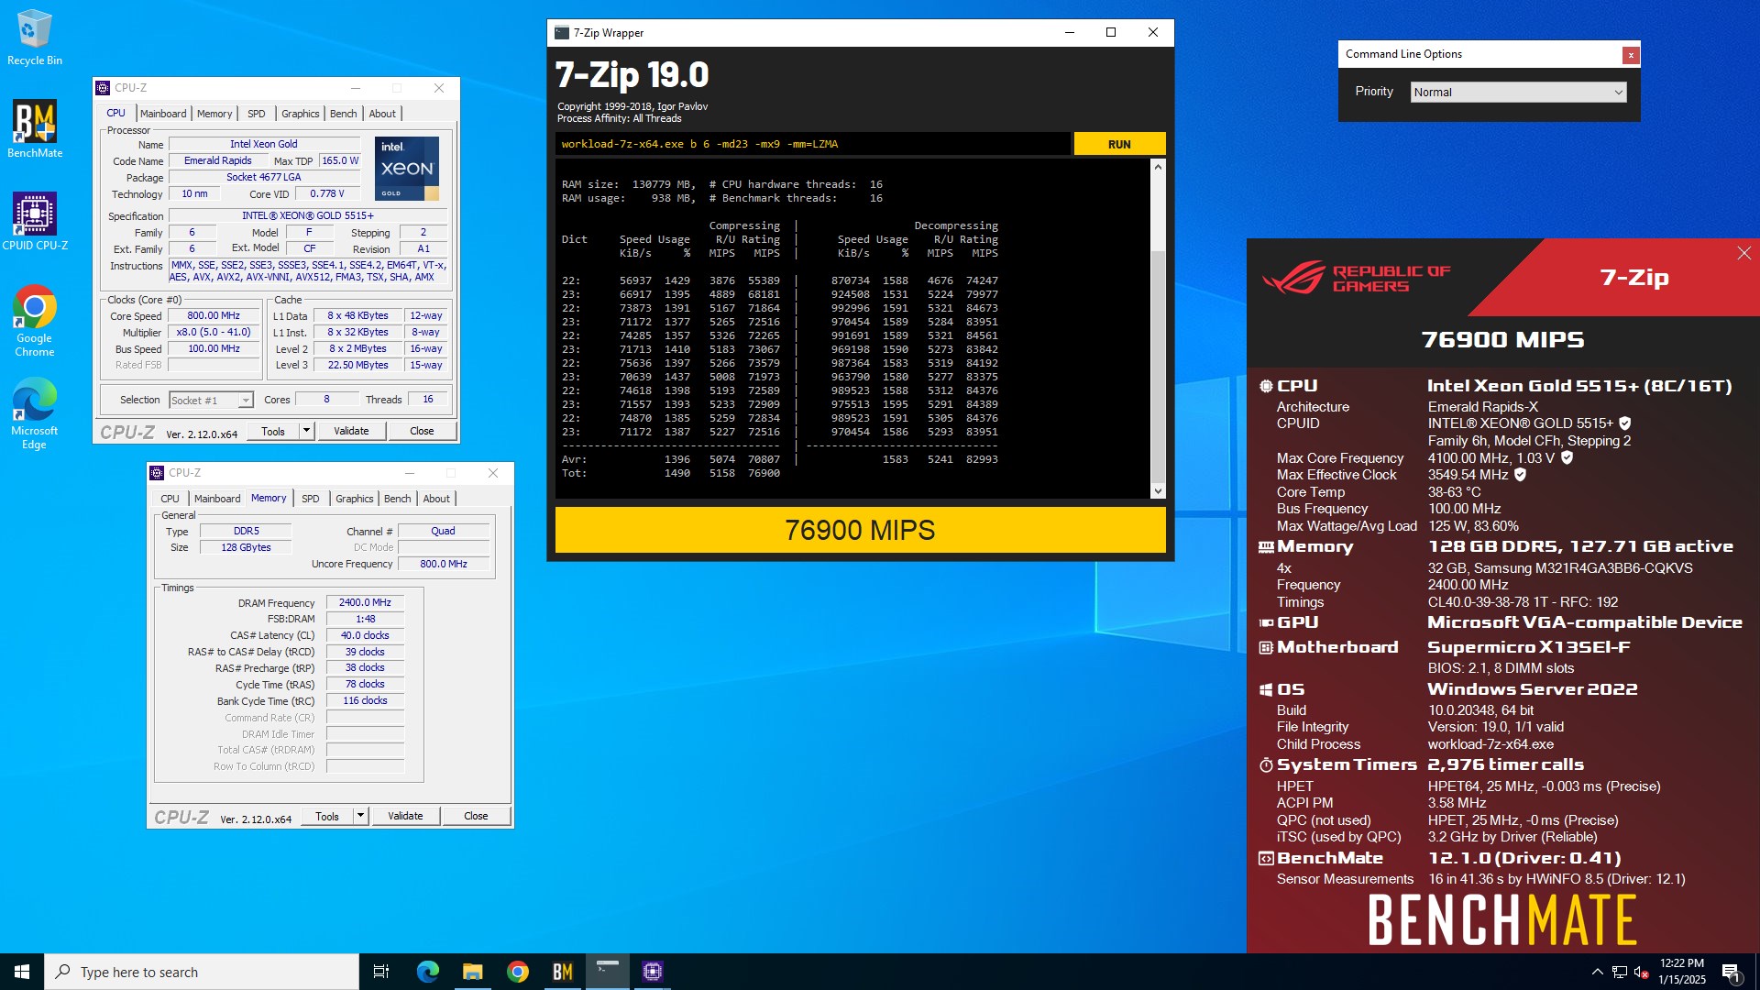Close the ROG 7-Zip result panel
This screenshot has height=990, width=1760.
[1743, 253]
